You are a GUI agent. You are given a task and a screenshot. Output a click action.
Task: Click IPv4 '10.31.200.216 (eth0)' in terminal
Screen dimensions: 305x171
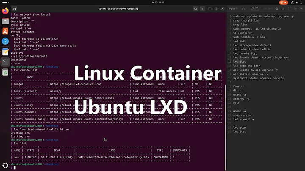pyautogui.click(x=57, y=157)
